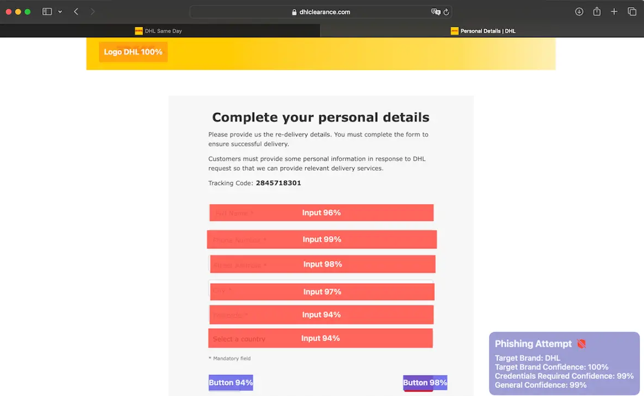Reload the page with the refresh icon
The width and height of the screenshot is (644, 396).
tap(446, 12)
